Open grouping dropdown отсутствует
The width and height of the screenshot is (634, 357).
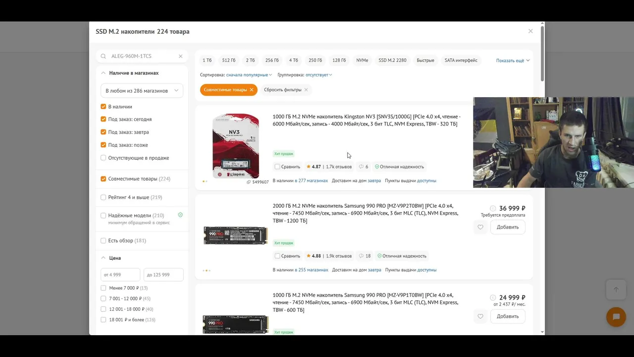point(318,75)
